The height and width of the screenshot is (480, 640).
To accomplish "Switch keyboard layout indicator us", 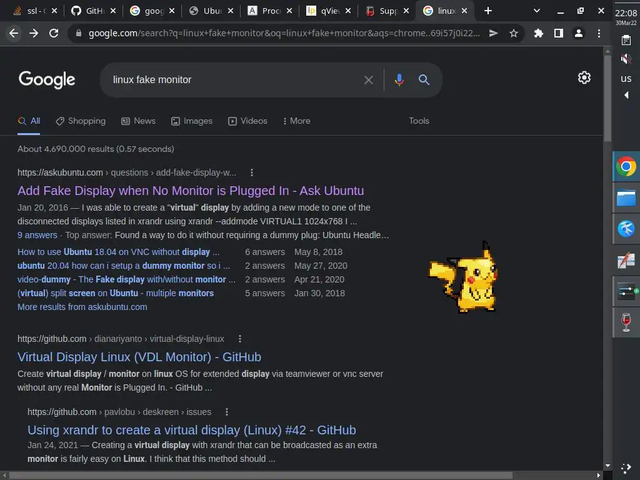I will point(626,78).
